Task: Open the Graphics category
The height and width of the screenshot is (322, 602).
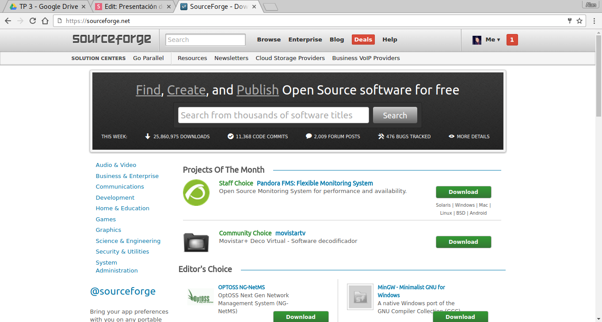Action: click(x=108, y=230)
